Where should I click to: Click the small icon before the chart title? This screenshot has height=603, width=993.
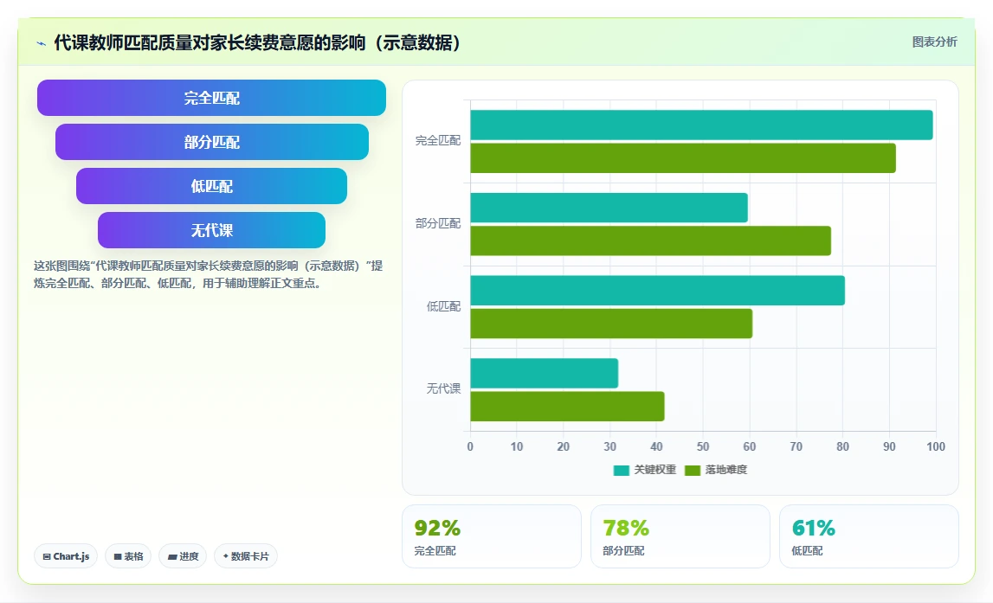[42, 43]
